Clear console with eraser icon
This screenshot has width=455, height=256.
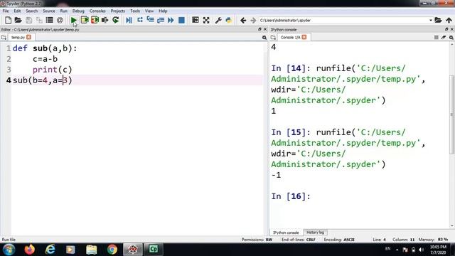coord(444,38)
